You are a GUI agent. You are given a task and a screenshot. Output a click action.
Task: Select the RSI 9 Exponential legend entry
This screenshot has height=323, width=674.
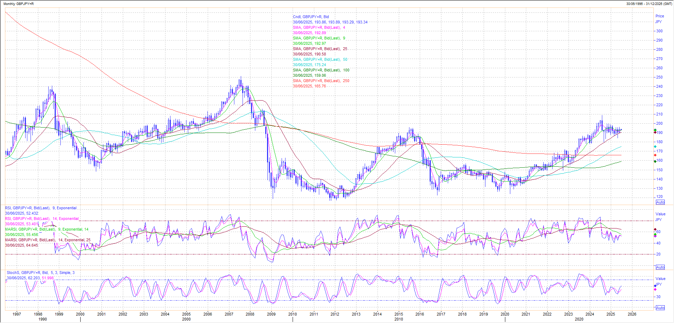pos(41,208)
